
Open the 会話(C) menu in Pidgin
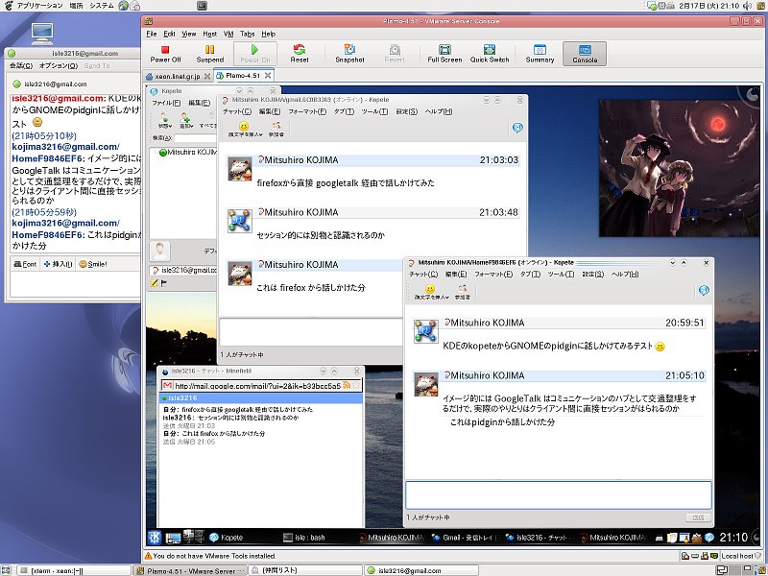pos(21,65)
